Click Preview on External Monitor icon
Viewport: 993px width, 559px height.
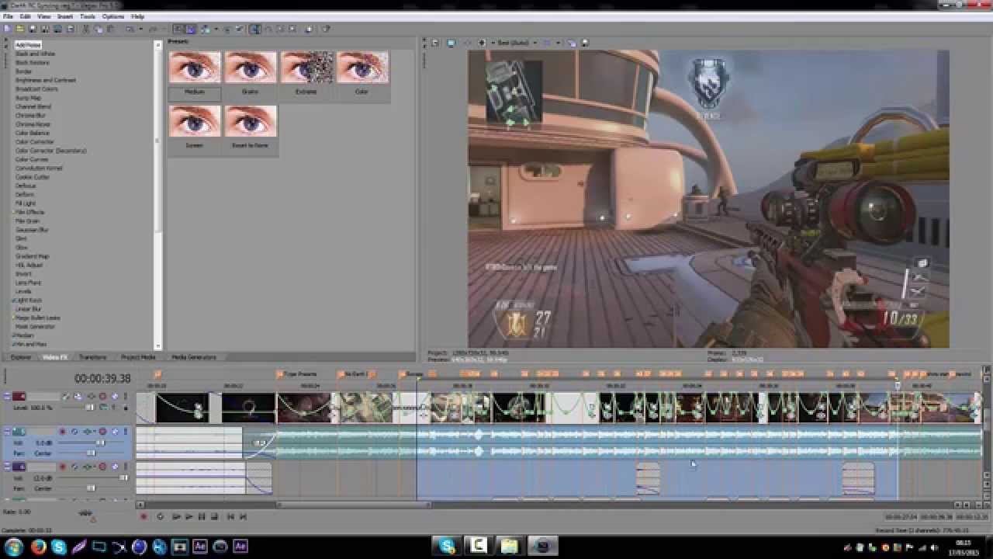pos(451,43)
